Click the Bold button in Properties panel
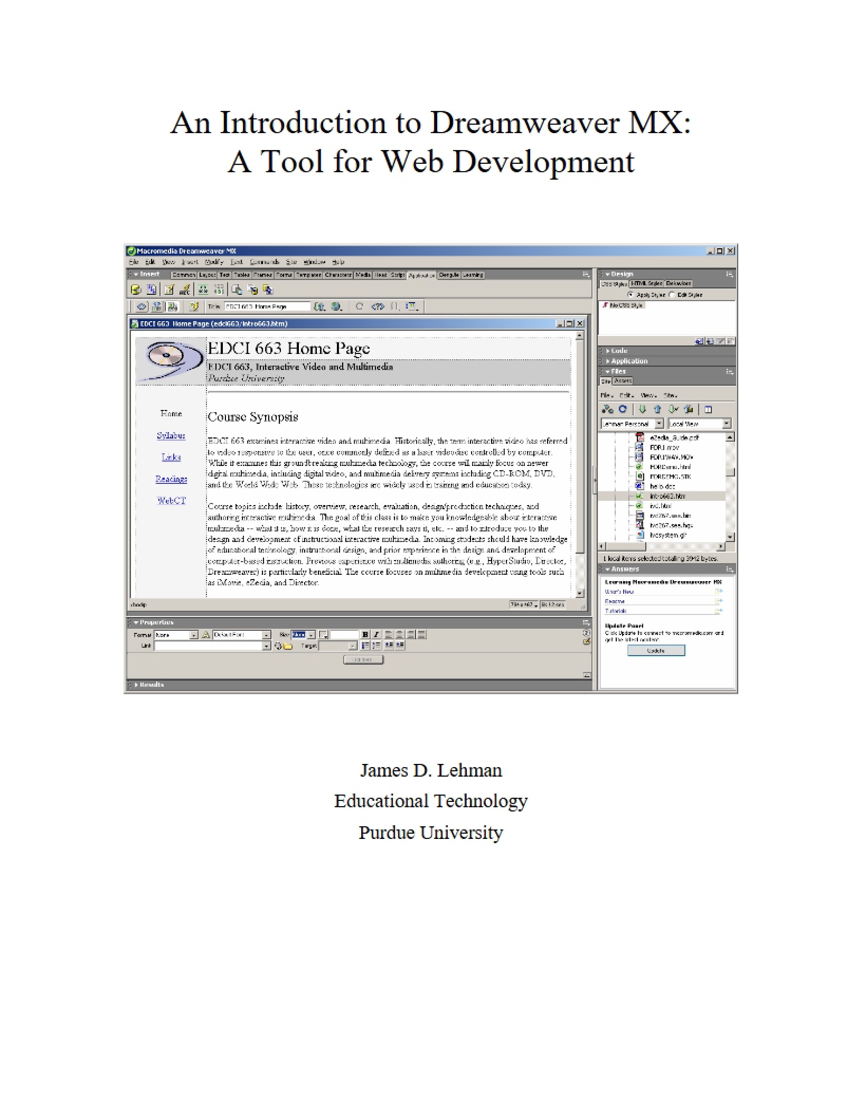Screen dimensions: 866x1120 pyautogui.click(x=365, y=634)
